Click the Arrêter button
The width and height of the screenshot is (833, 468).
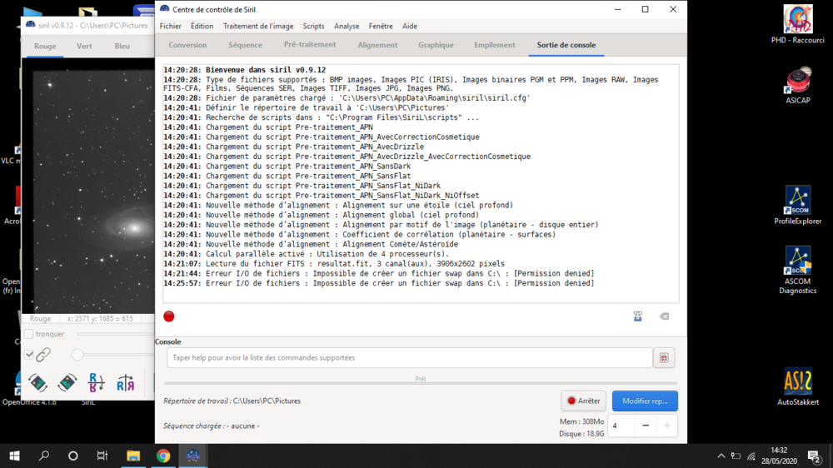click(x=583, y=401)
